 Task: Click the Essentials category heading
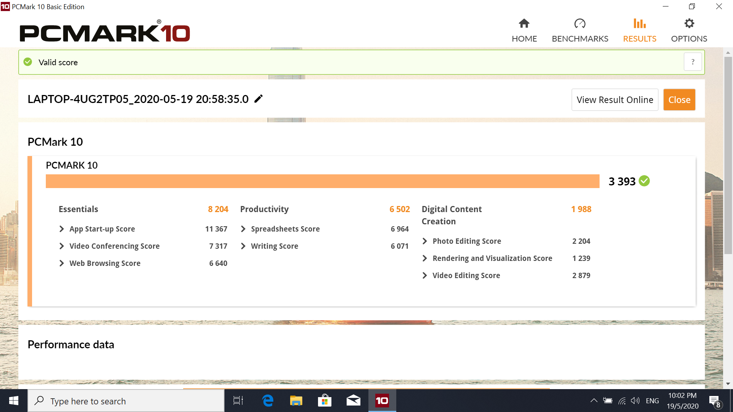(x=78, y=209)
